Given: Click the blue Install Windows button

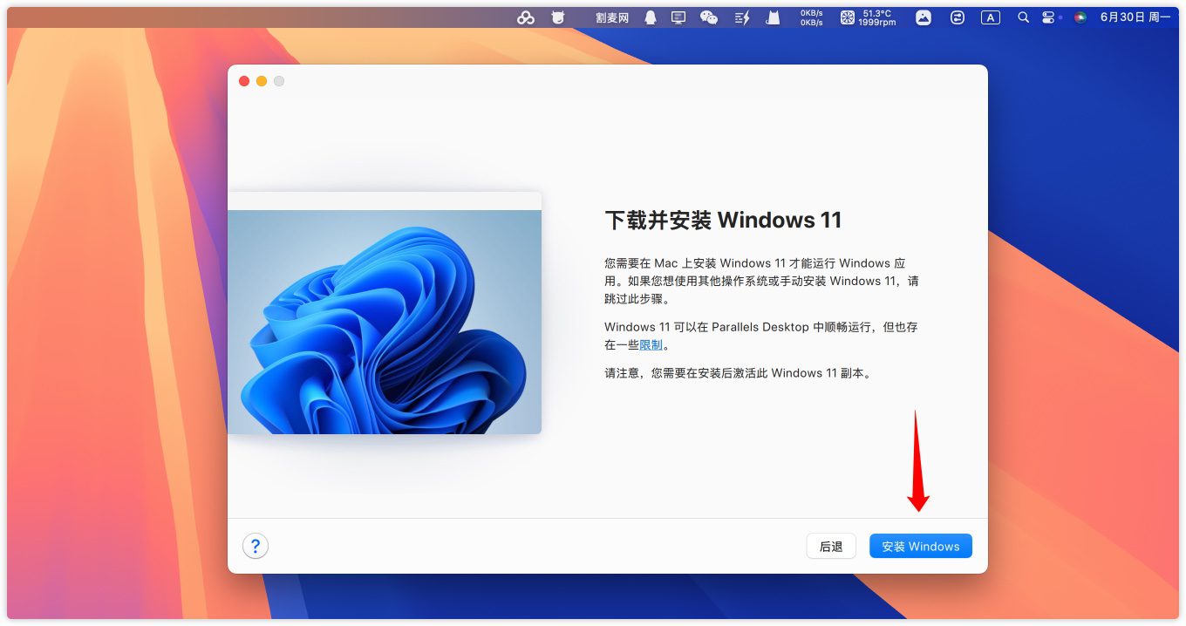Looking at the screenshot, I should coord(920,547).
